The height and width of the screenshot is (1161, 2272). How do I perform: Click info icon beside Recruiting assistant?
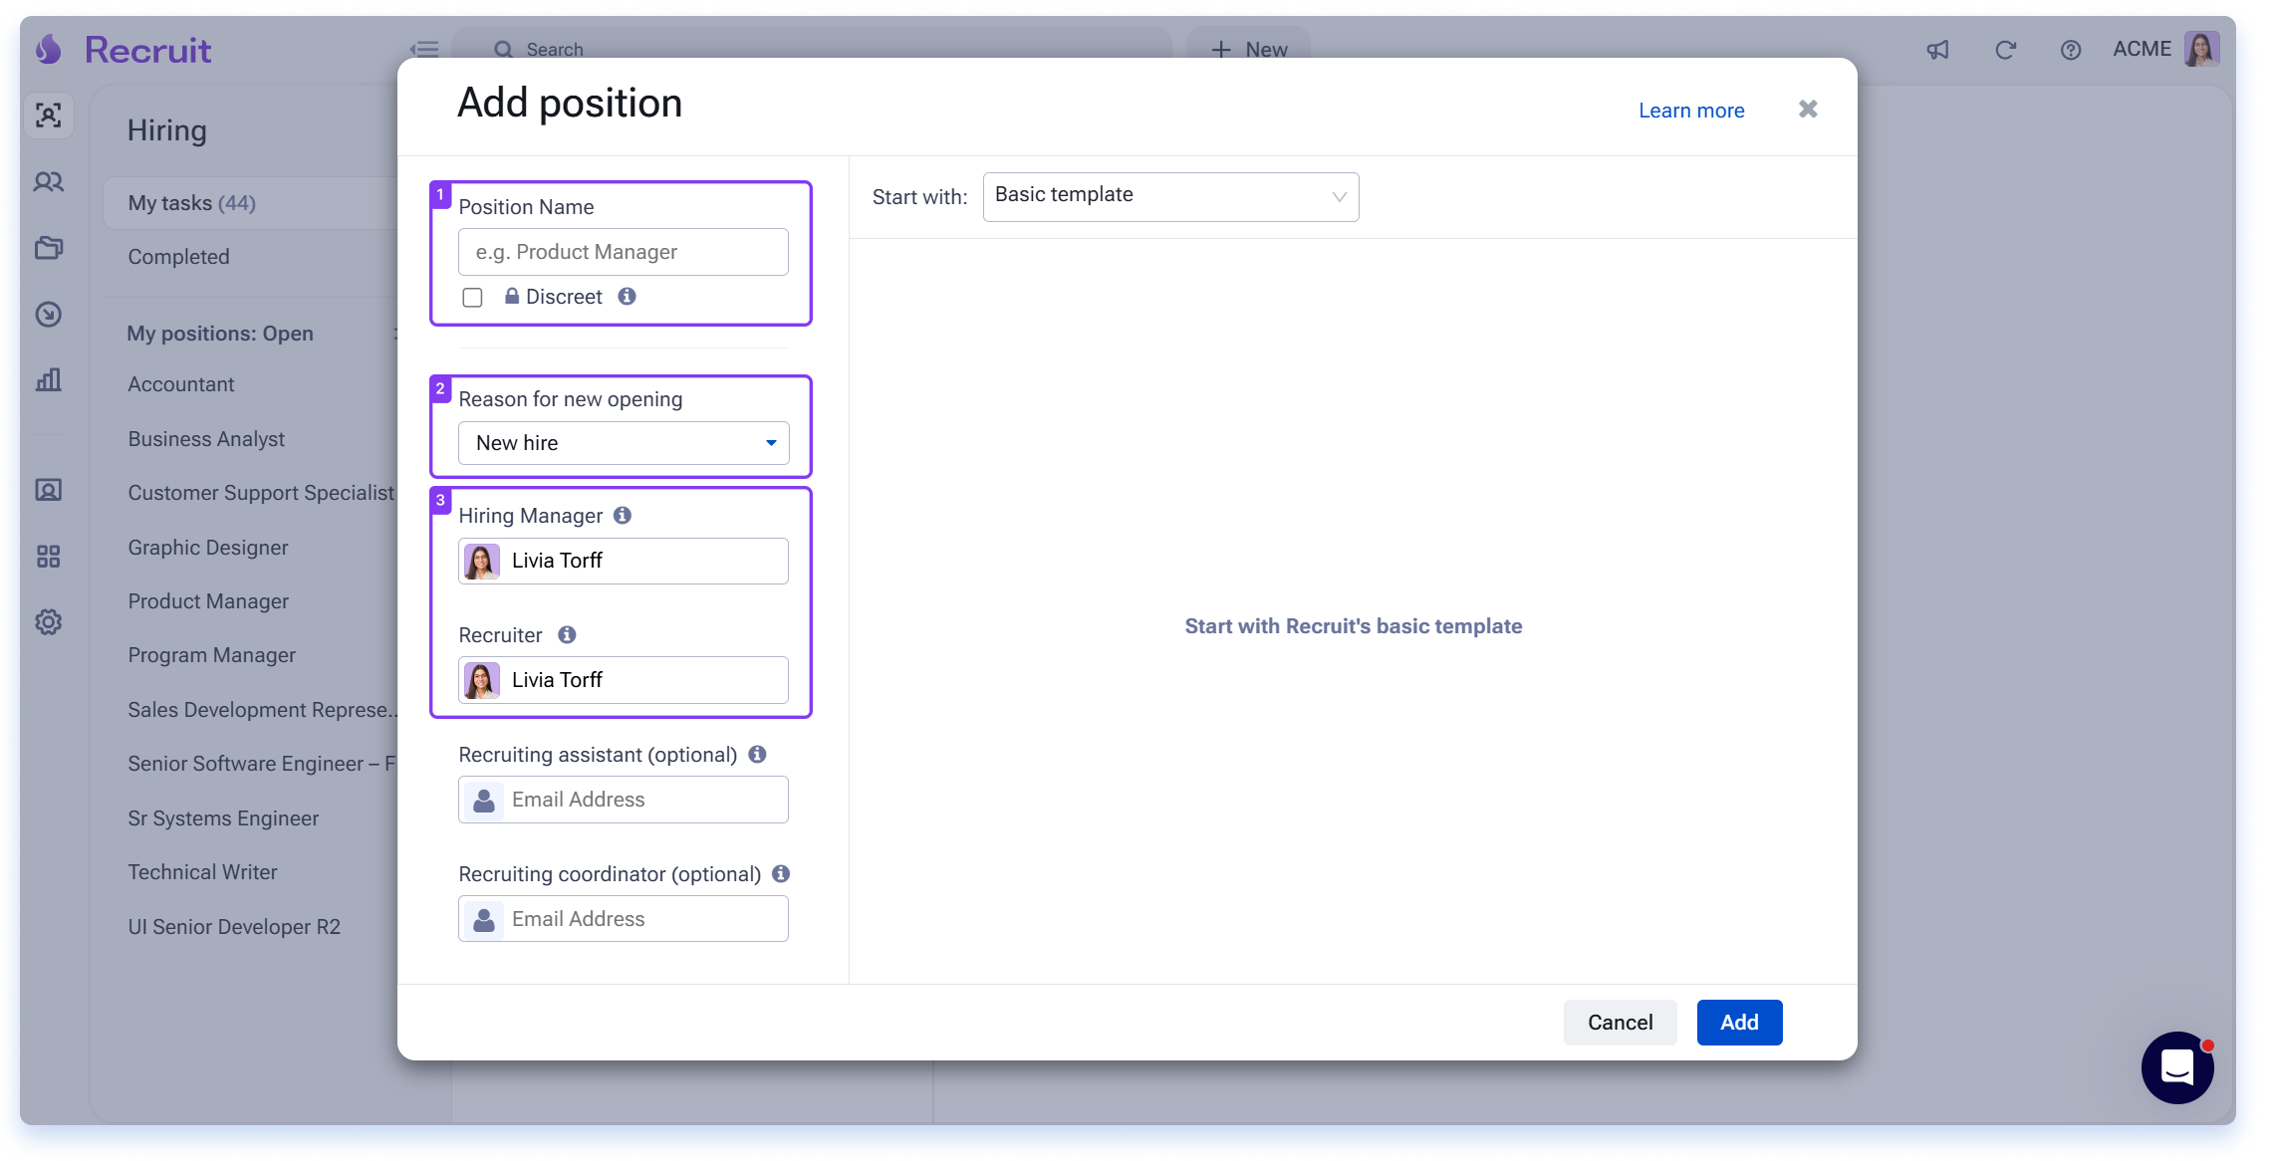point(757,754)
